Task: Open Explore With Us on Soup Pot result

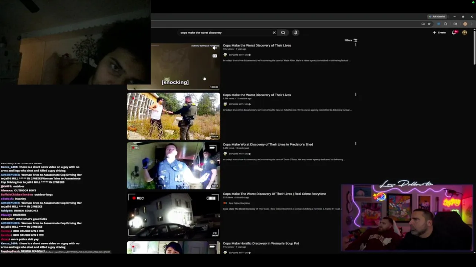Action: (x=238, y=253)
